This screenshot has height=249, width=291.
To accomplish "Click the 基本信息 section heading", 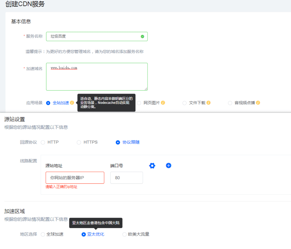I will tap(21, 22).
